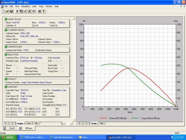
Task: Open the Simulation menu
Action: coord(26,6)
